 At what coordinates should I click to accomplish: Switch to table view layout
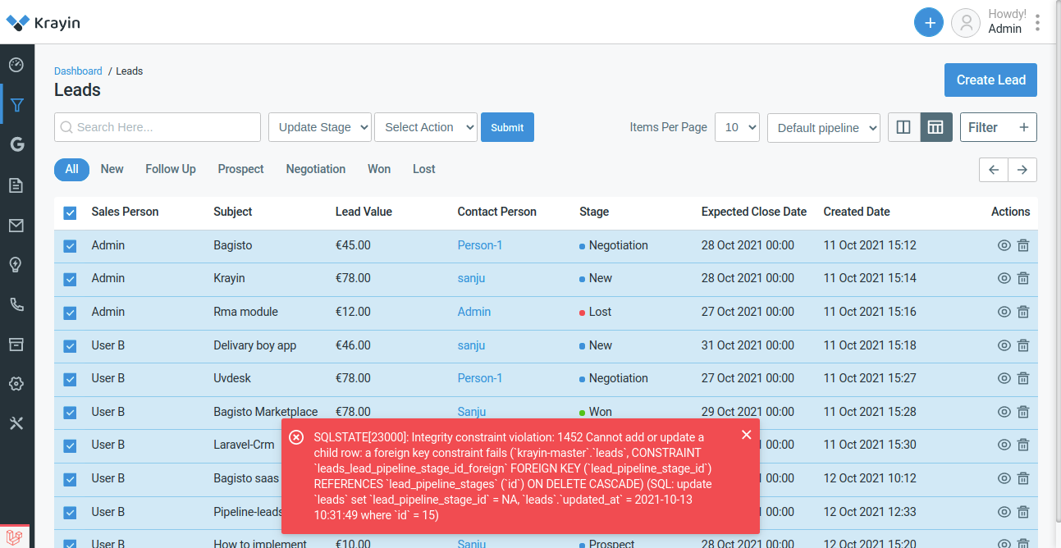[x=935, y=127]
